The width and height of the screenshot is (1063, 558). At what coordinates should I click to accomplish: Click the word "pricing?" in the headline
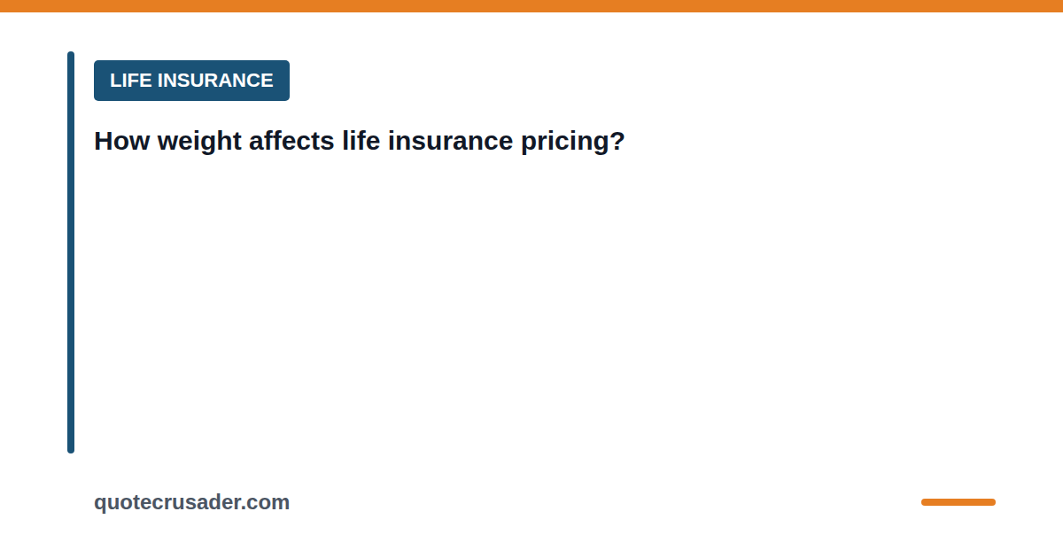[572, 142]
